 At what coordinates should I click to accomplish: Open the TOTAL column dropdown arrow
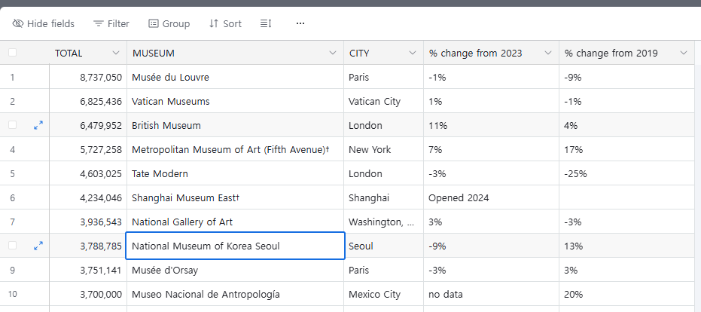[115, 53]
